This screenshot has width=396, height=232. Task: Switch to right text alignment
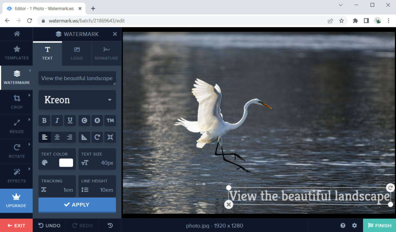[70, 137]
